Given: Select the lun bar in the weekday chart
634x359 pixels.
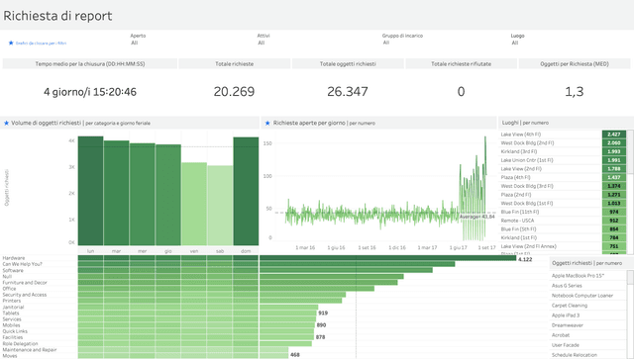Looking at the screenshot, I should coord(90,191).
